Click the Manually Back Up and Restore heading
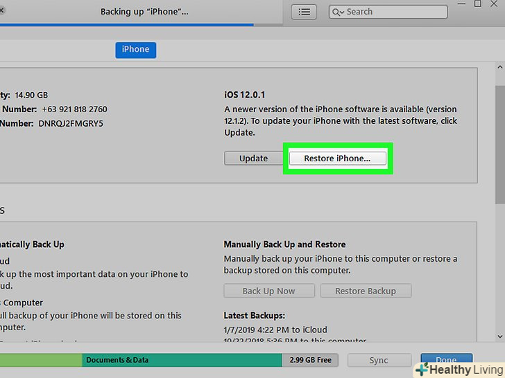The height and width of the screenshot is (378, 505). click(284, 244)
